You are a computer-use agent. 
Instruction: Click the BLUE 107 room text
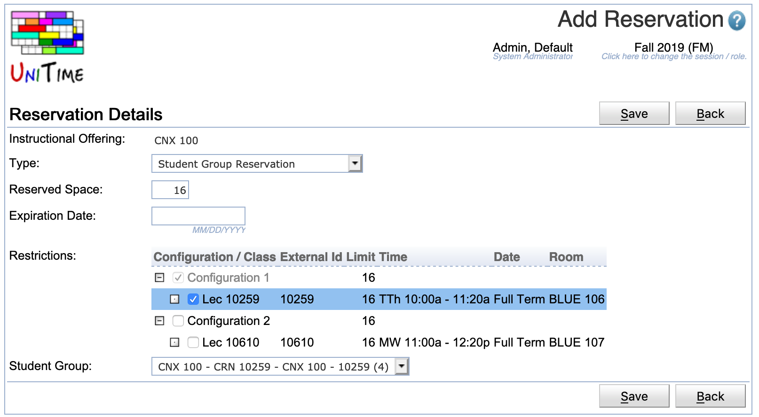577,342
